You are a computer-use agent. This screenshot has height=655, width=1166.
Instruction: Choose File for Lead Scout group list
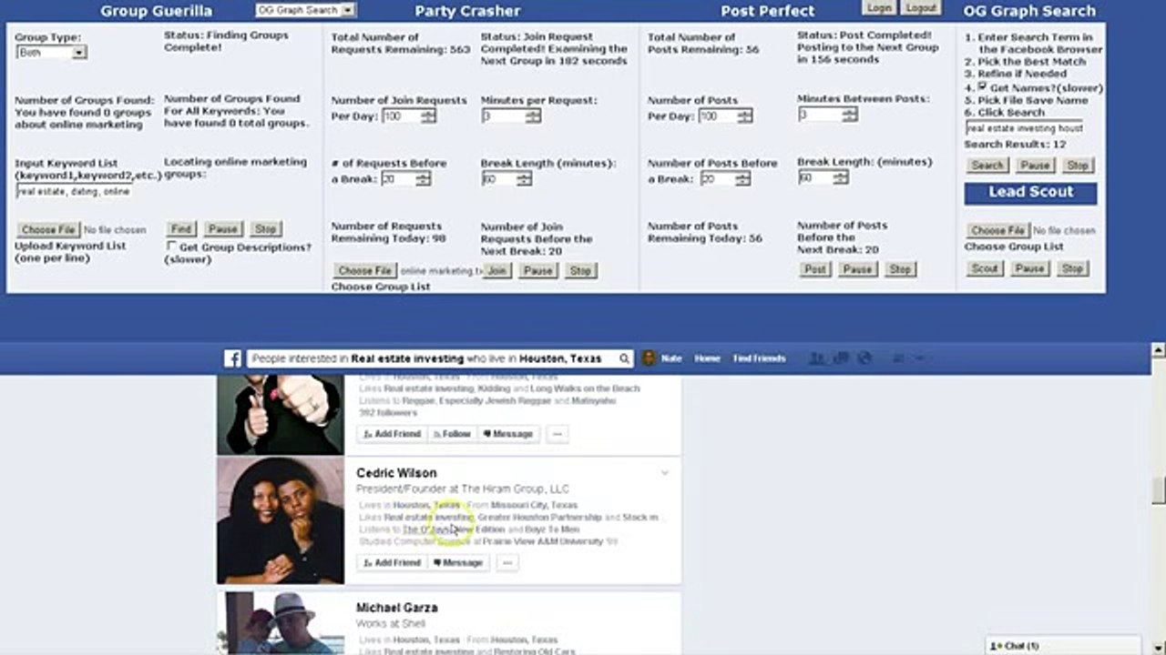(x=998, y=231)
